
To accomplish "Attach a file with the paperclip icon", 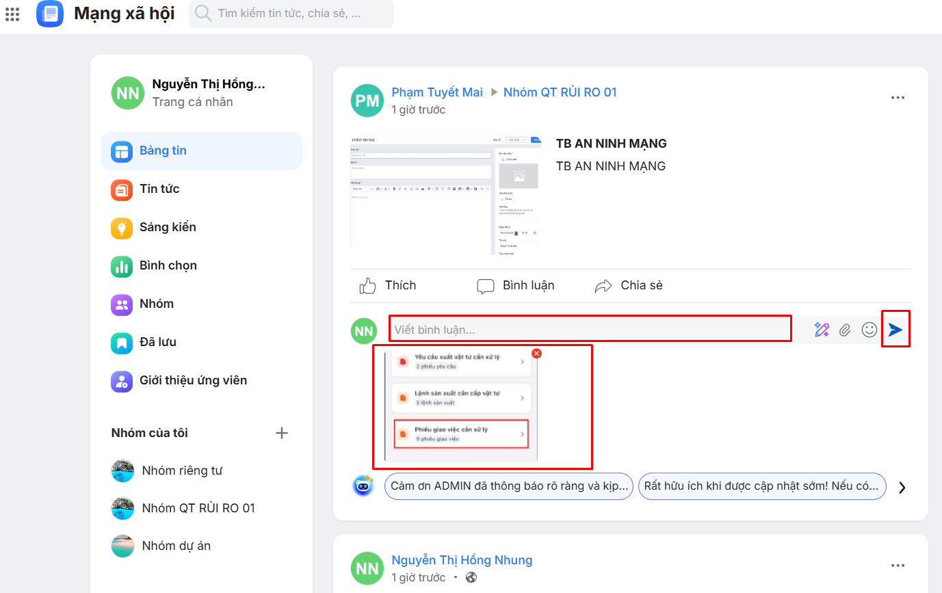I will (x=846, y=330).
